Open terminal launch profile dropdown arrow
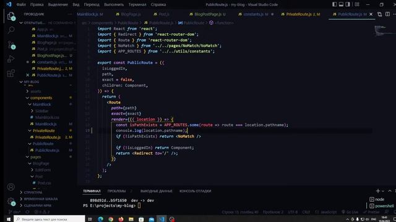 point(383,191)
